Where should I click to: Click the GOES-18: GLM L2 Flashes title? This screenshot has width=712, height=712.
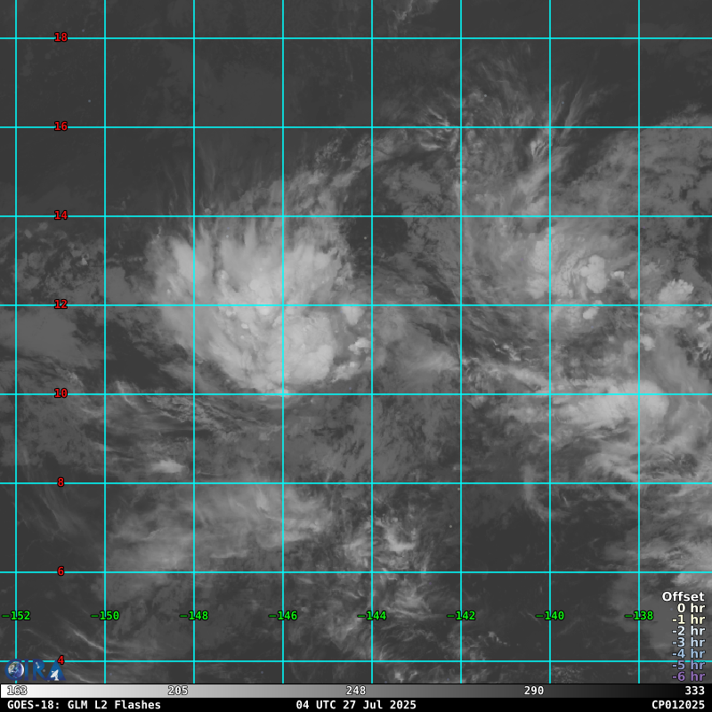85,705
